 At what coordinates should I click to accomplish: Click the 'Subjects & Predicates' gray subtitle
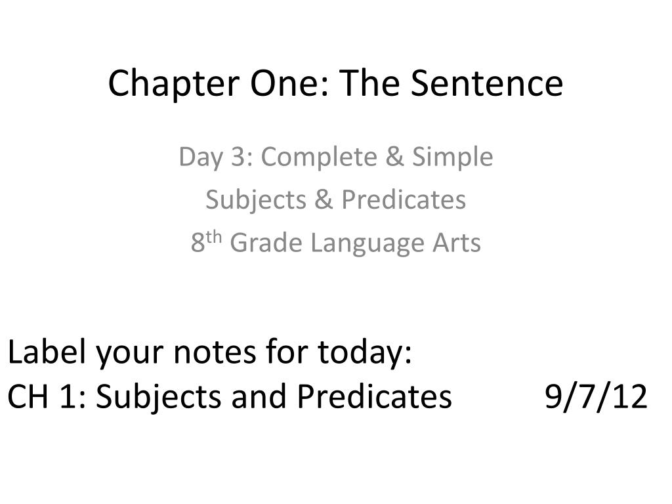335,201
